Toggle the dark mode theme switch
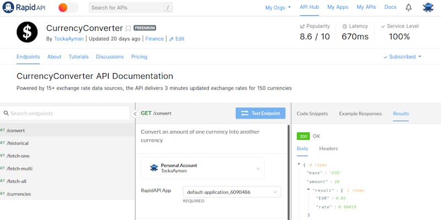 (x=68, y=8)
